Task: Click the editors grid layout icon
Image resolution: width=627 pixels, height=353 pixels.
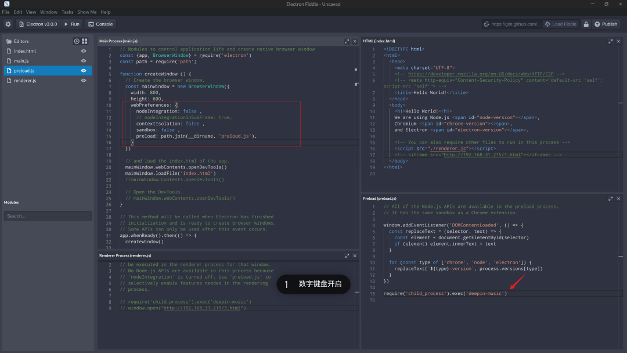Action: click(x=84, y=41)
